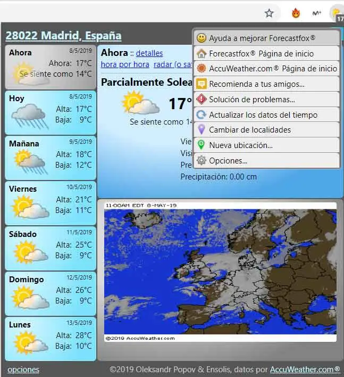Image resolution: width=344 pixels, height=377 pixels.
Task: Open the flame extension icon in the toolbar
Action: 296,13
